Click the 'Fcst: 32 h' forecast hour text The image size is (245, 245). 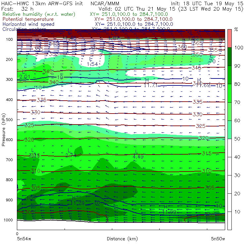click(17, 9)
